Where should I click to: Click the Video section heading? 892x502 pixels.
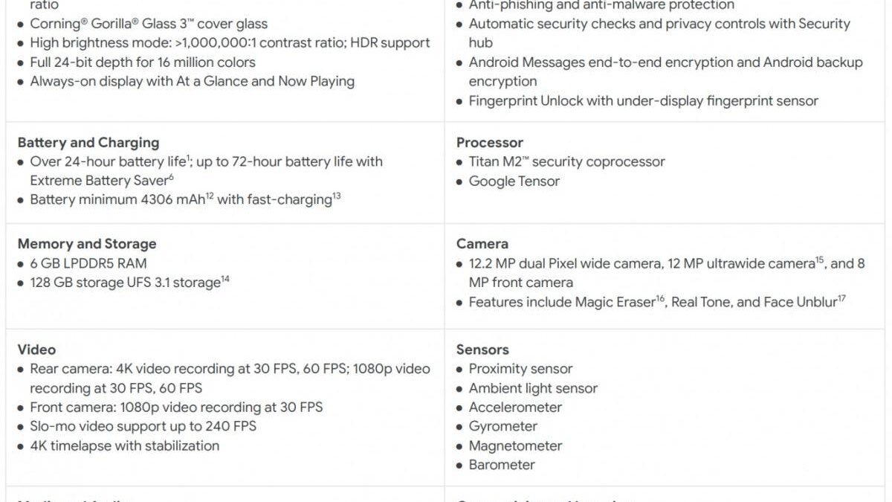(36, 350)
